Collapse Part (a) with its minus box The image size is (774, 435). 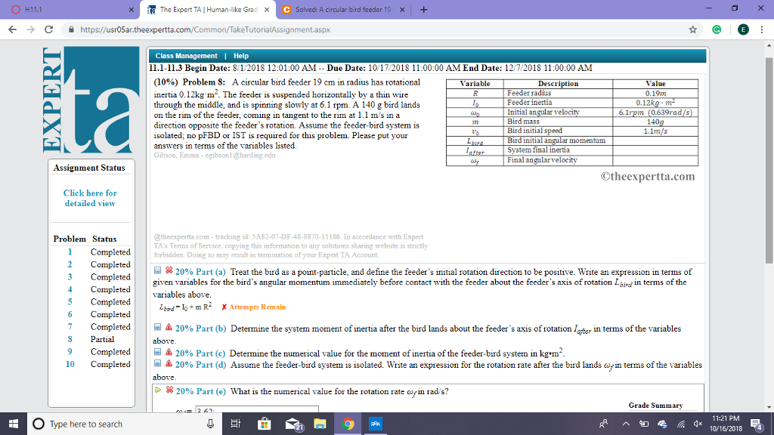coord(157,270)
